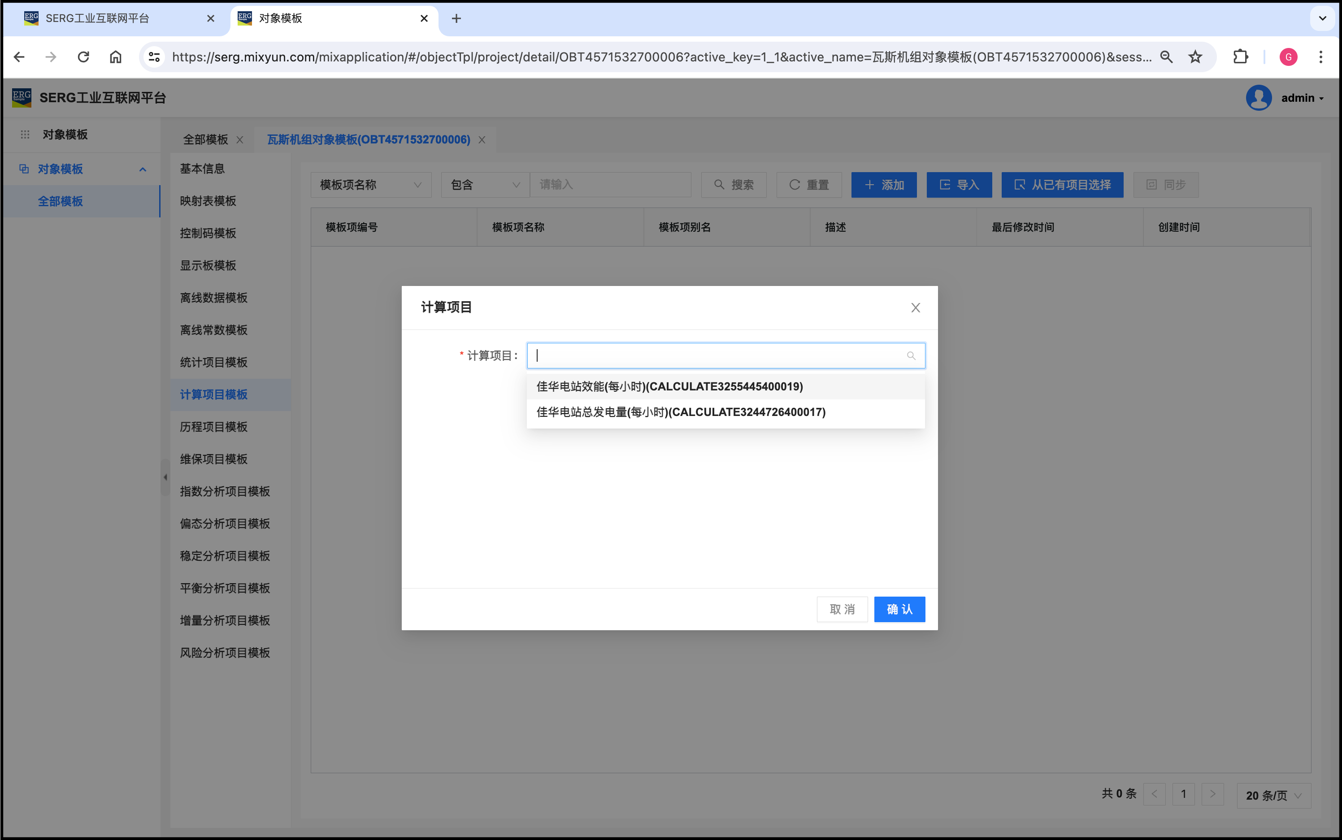The height and width of the screenshot is (840, 1342).
Task: Click the sidebar collapse arrow handle
Action: click(165, 477)
